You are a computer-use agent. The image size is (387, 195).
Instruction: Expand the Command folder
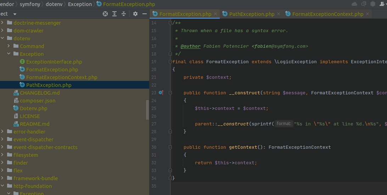click(x=9, y=46)
